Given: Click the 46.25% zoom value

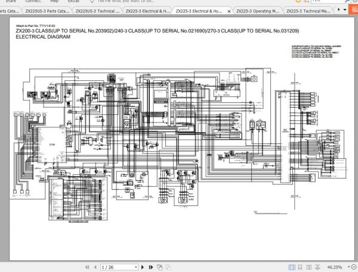Looking at the screenshot, I should coord(335,267).
